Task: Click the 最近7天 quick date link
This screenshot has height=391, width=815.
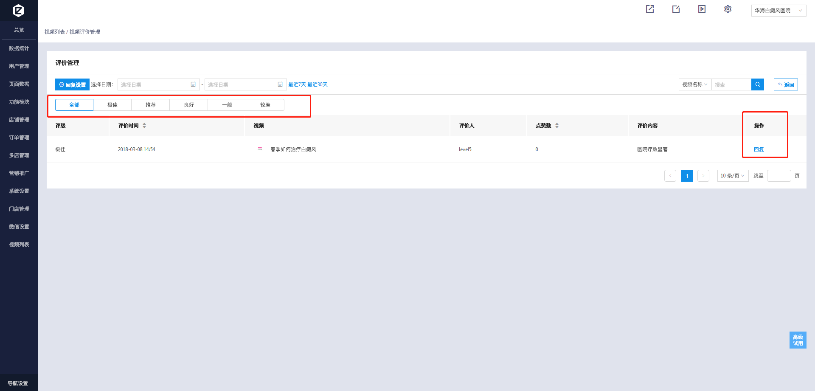Action: pos(297,84)
